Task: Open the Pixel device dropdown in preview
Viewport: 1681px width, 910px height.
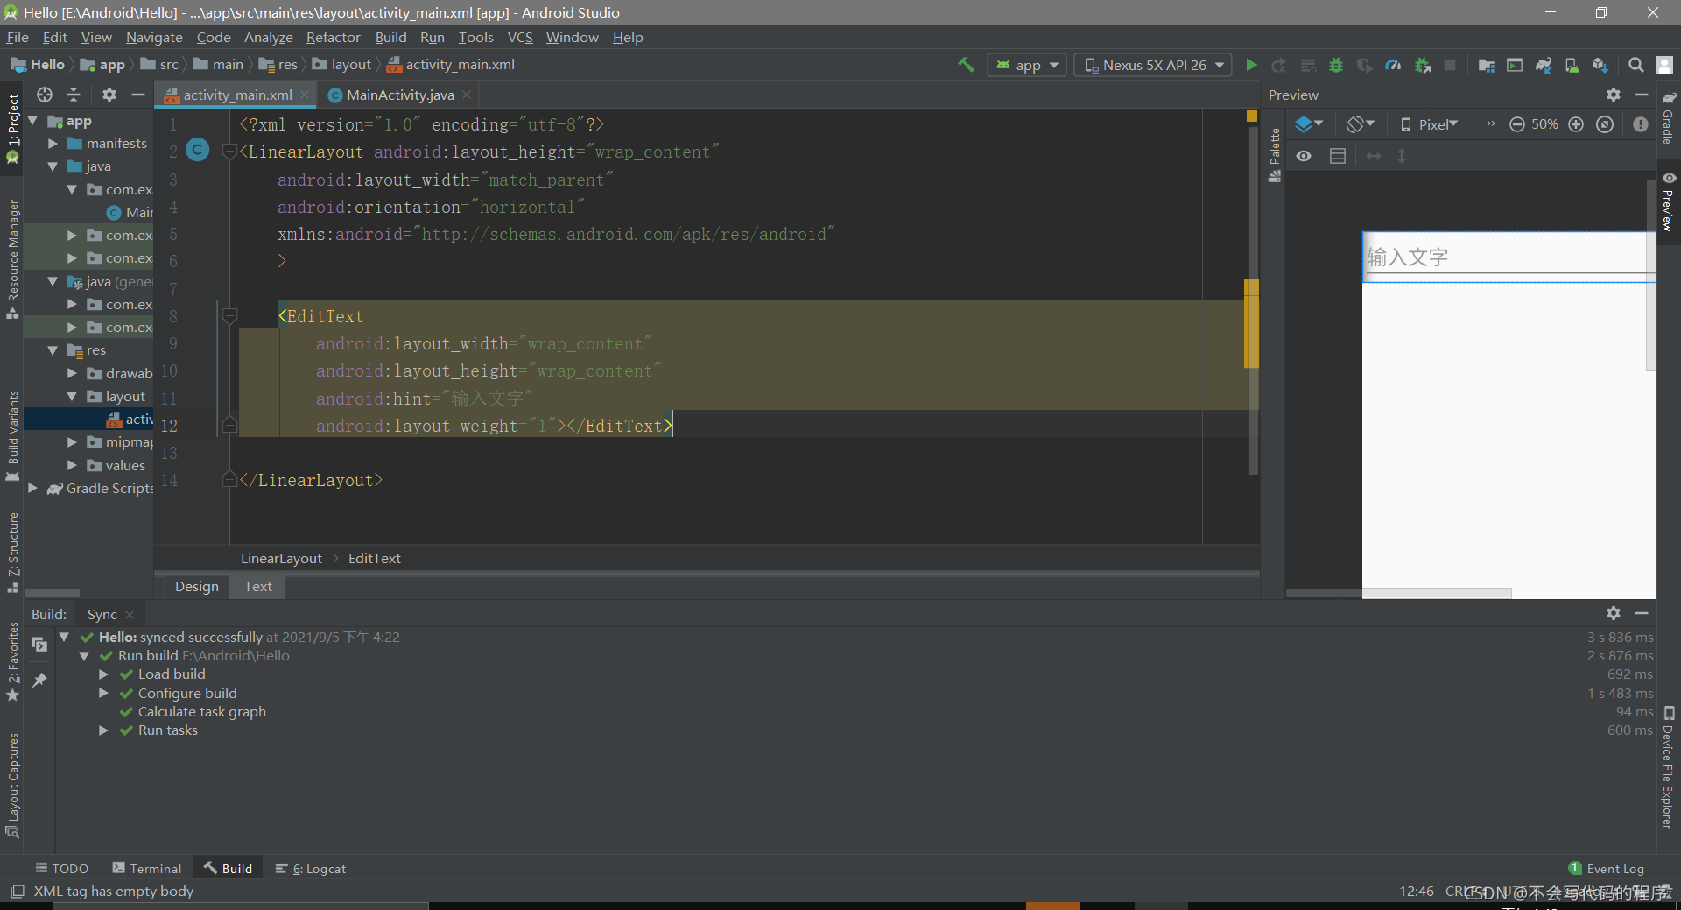Action: click(x=1429, y=124)
